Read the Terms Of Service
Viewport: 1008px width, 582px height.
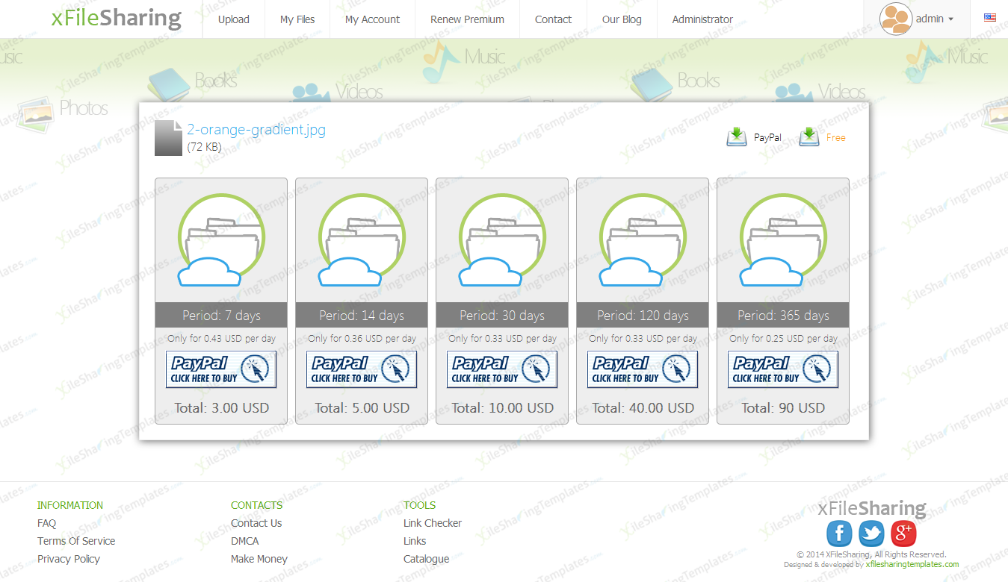click(76, 541)
